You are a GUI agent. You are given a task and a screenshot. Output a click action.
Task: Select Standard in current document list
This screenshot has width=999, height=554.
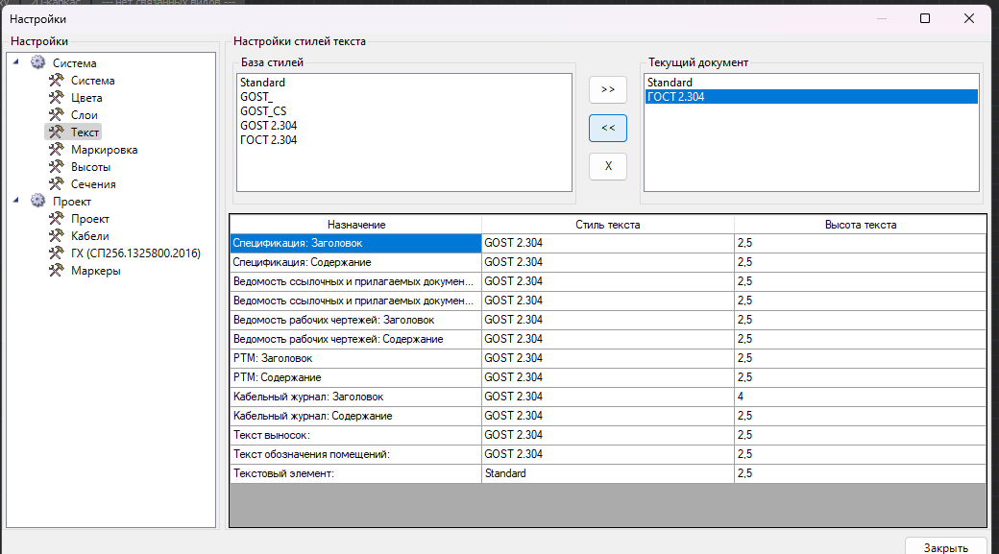[668, 83]
